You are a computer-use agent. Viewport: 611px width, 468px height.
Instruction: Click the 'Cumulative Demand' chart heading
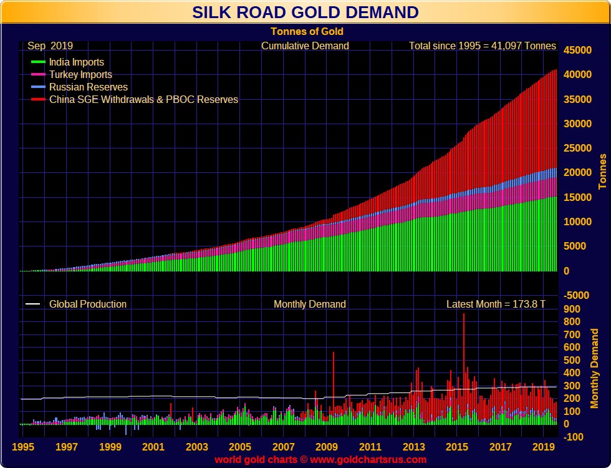(x=305, y=46)
